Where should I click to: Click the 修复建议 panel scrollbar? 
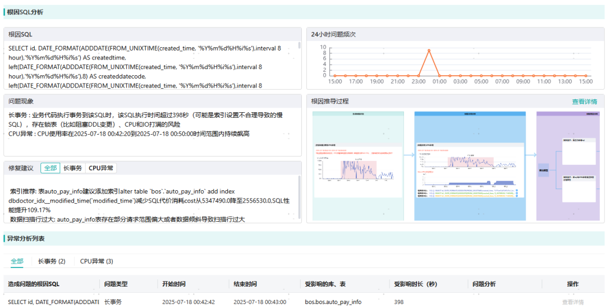coord(299,197)
